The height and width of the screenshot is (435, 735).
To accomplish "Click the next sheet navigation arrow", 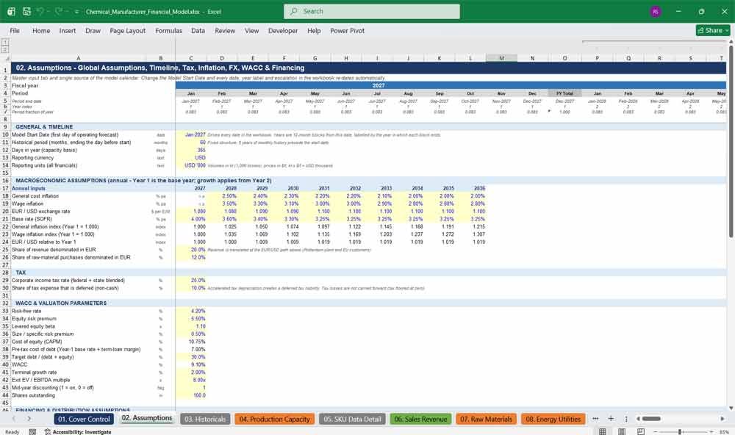I will pyautogui.click(x=29, y=419).
